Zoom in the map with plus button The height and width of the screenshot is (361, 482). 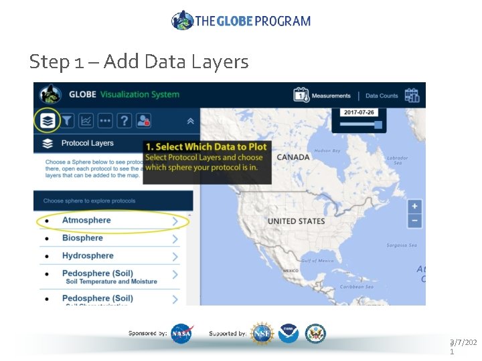click(x=414, y=207)
